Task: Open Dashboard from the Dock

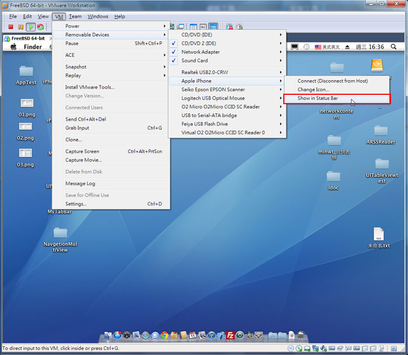Action: pyautogui.click(x=126, y=335)
